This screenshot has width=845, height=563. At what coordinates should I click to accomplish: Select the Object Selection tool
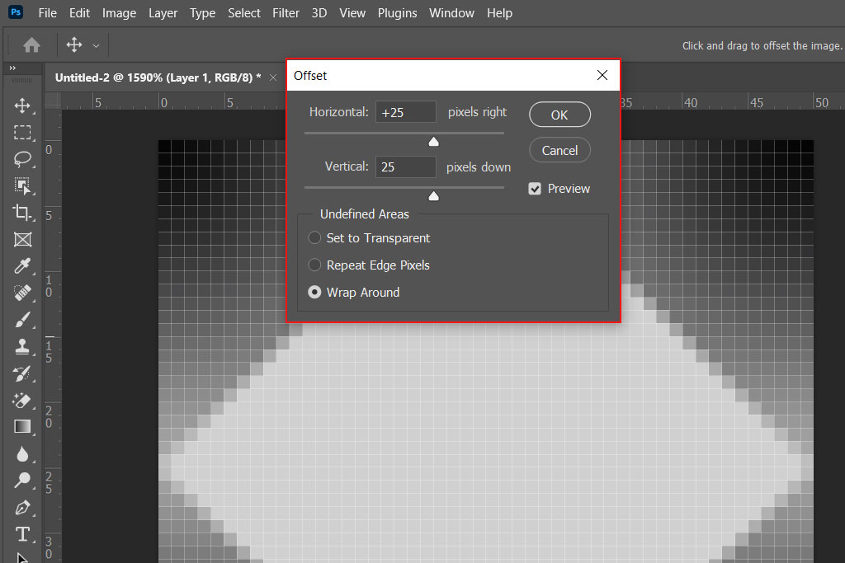[x=22, y=186]
